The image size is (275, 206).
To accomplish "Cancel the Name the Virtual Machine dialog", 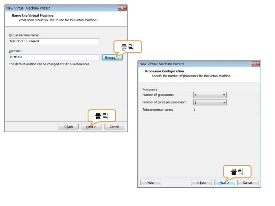I will [114, 127].
